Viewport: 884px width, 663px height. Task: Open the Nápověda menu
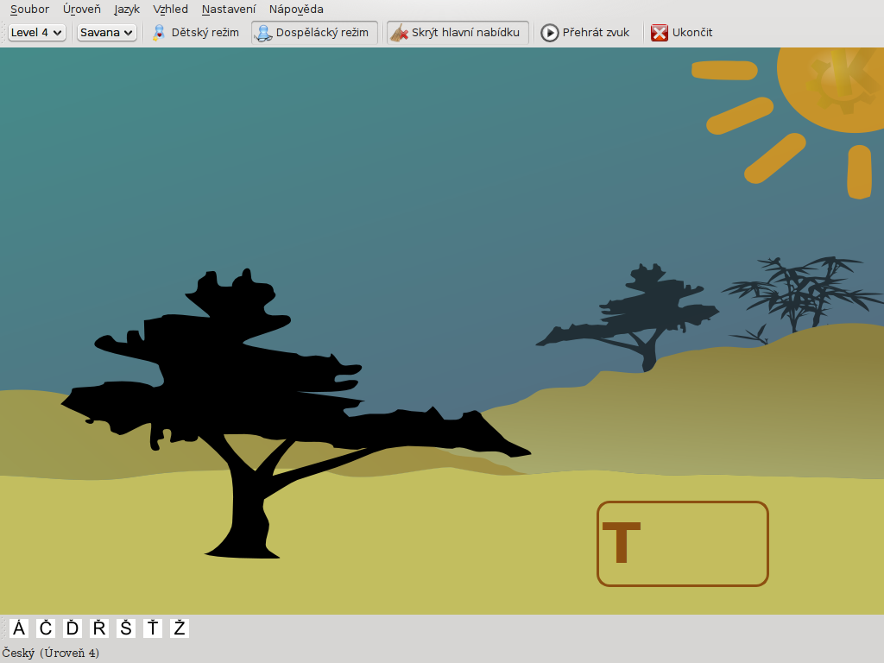[296, 9]
